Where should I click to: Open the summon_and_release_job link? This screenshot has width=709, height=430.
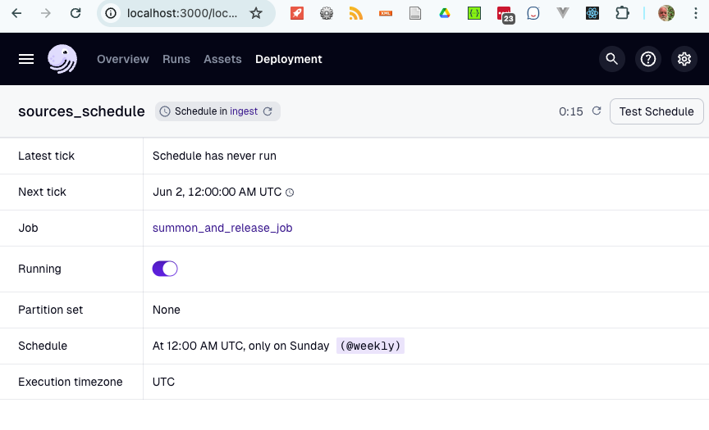pyautogui.click(x=222, y=228)
